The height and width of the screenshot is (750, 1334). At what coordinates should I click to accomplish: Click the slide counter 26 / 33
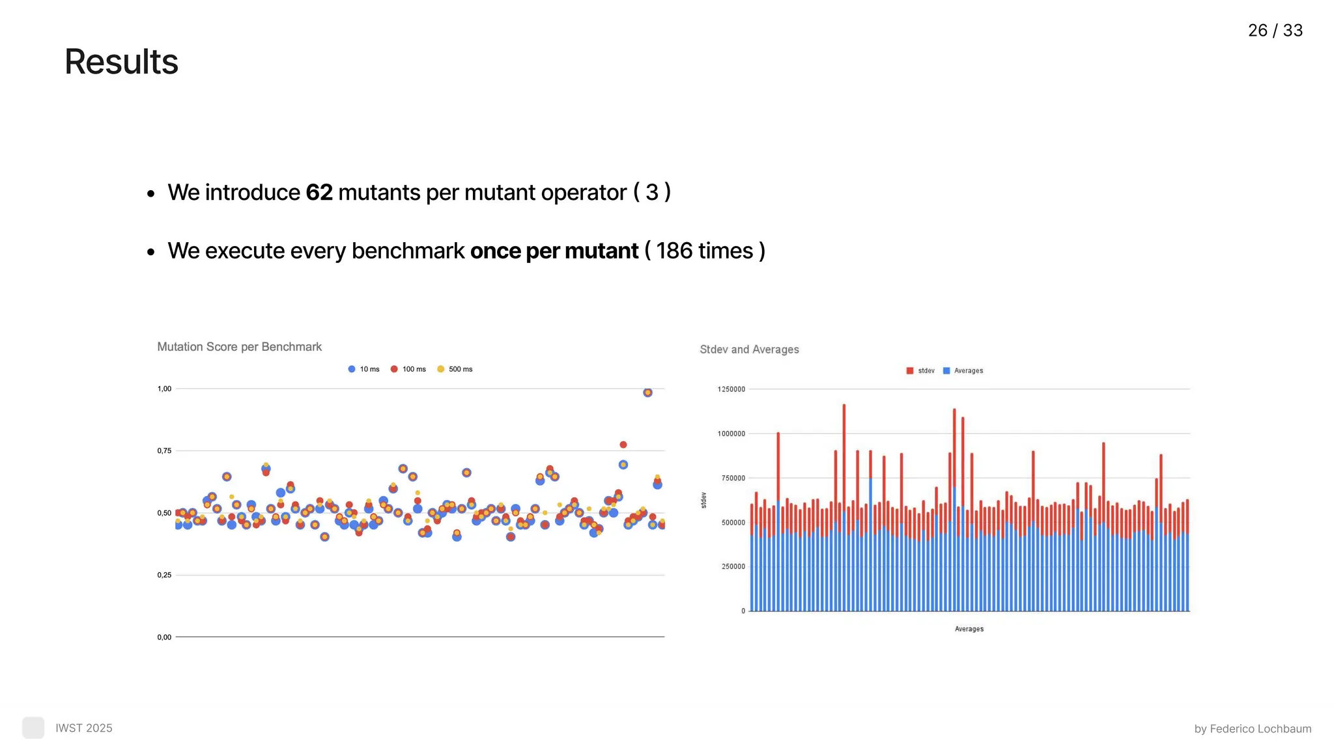click(1275, 31)
